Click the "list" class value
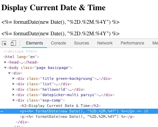158x127 pixels. [47, 84]
